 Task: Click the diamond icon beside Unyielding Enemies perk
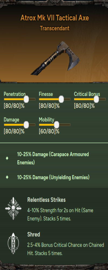pos(7,177)
